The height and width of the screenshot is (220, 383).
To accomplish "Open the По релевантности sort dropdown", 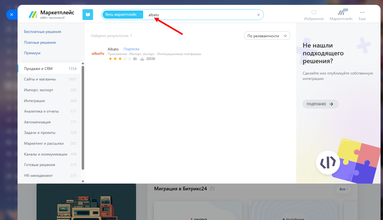I will pyautogui.click(x=267, y=36).
